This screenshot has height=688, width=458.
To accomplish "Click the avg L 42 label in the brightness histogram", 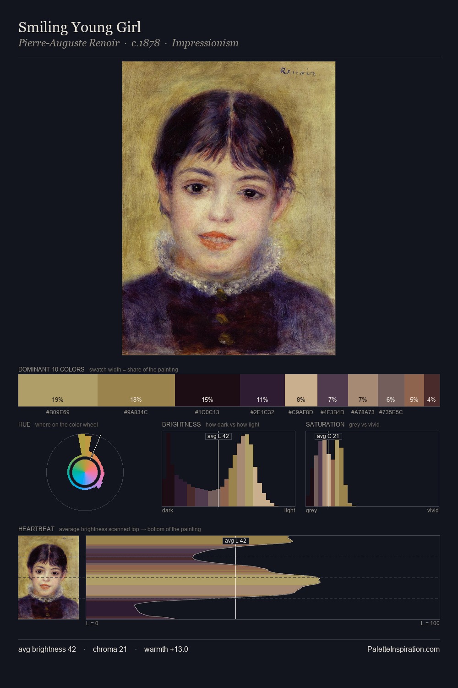I will point(218,436).
